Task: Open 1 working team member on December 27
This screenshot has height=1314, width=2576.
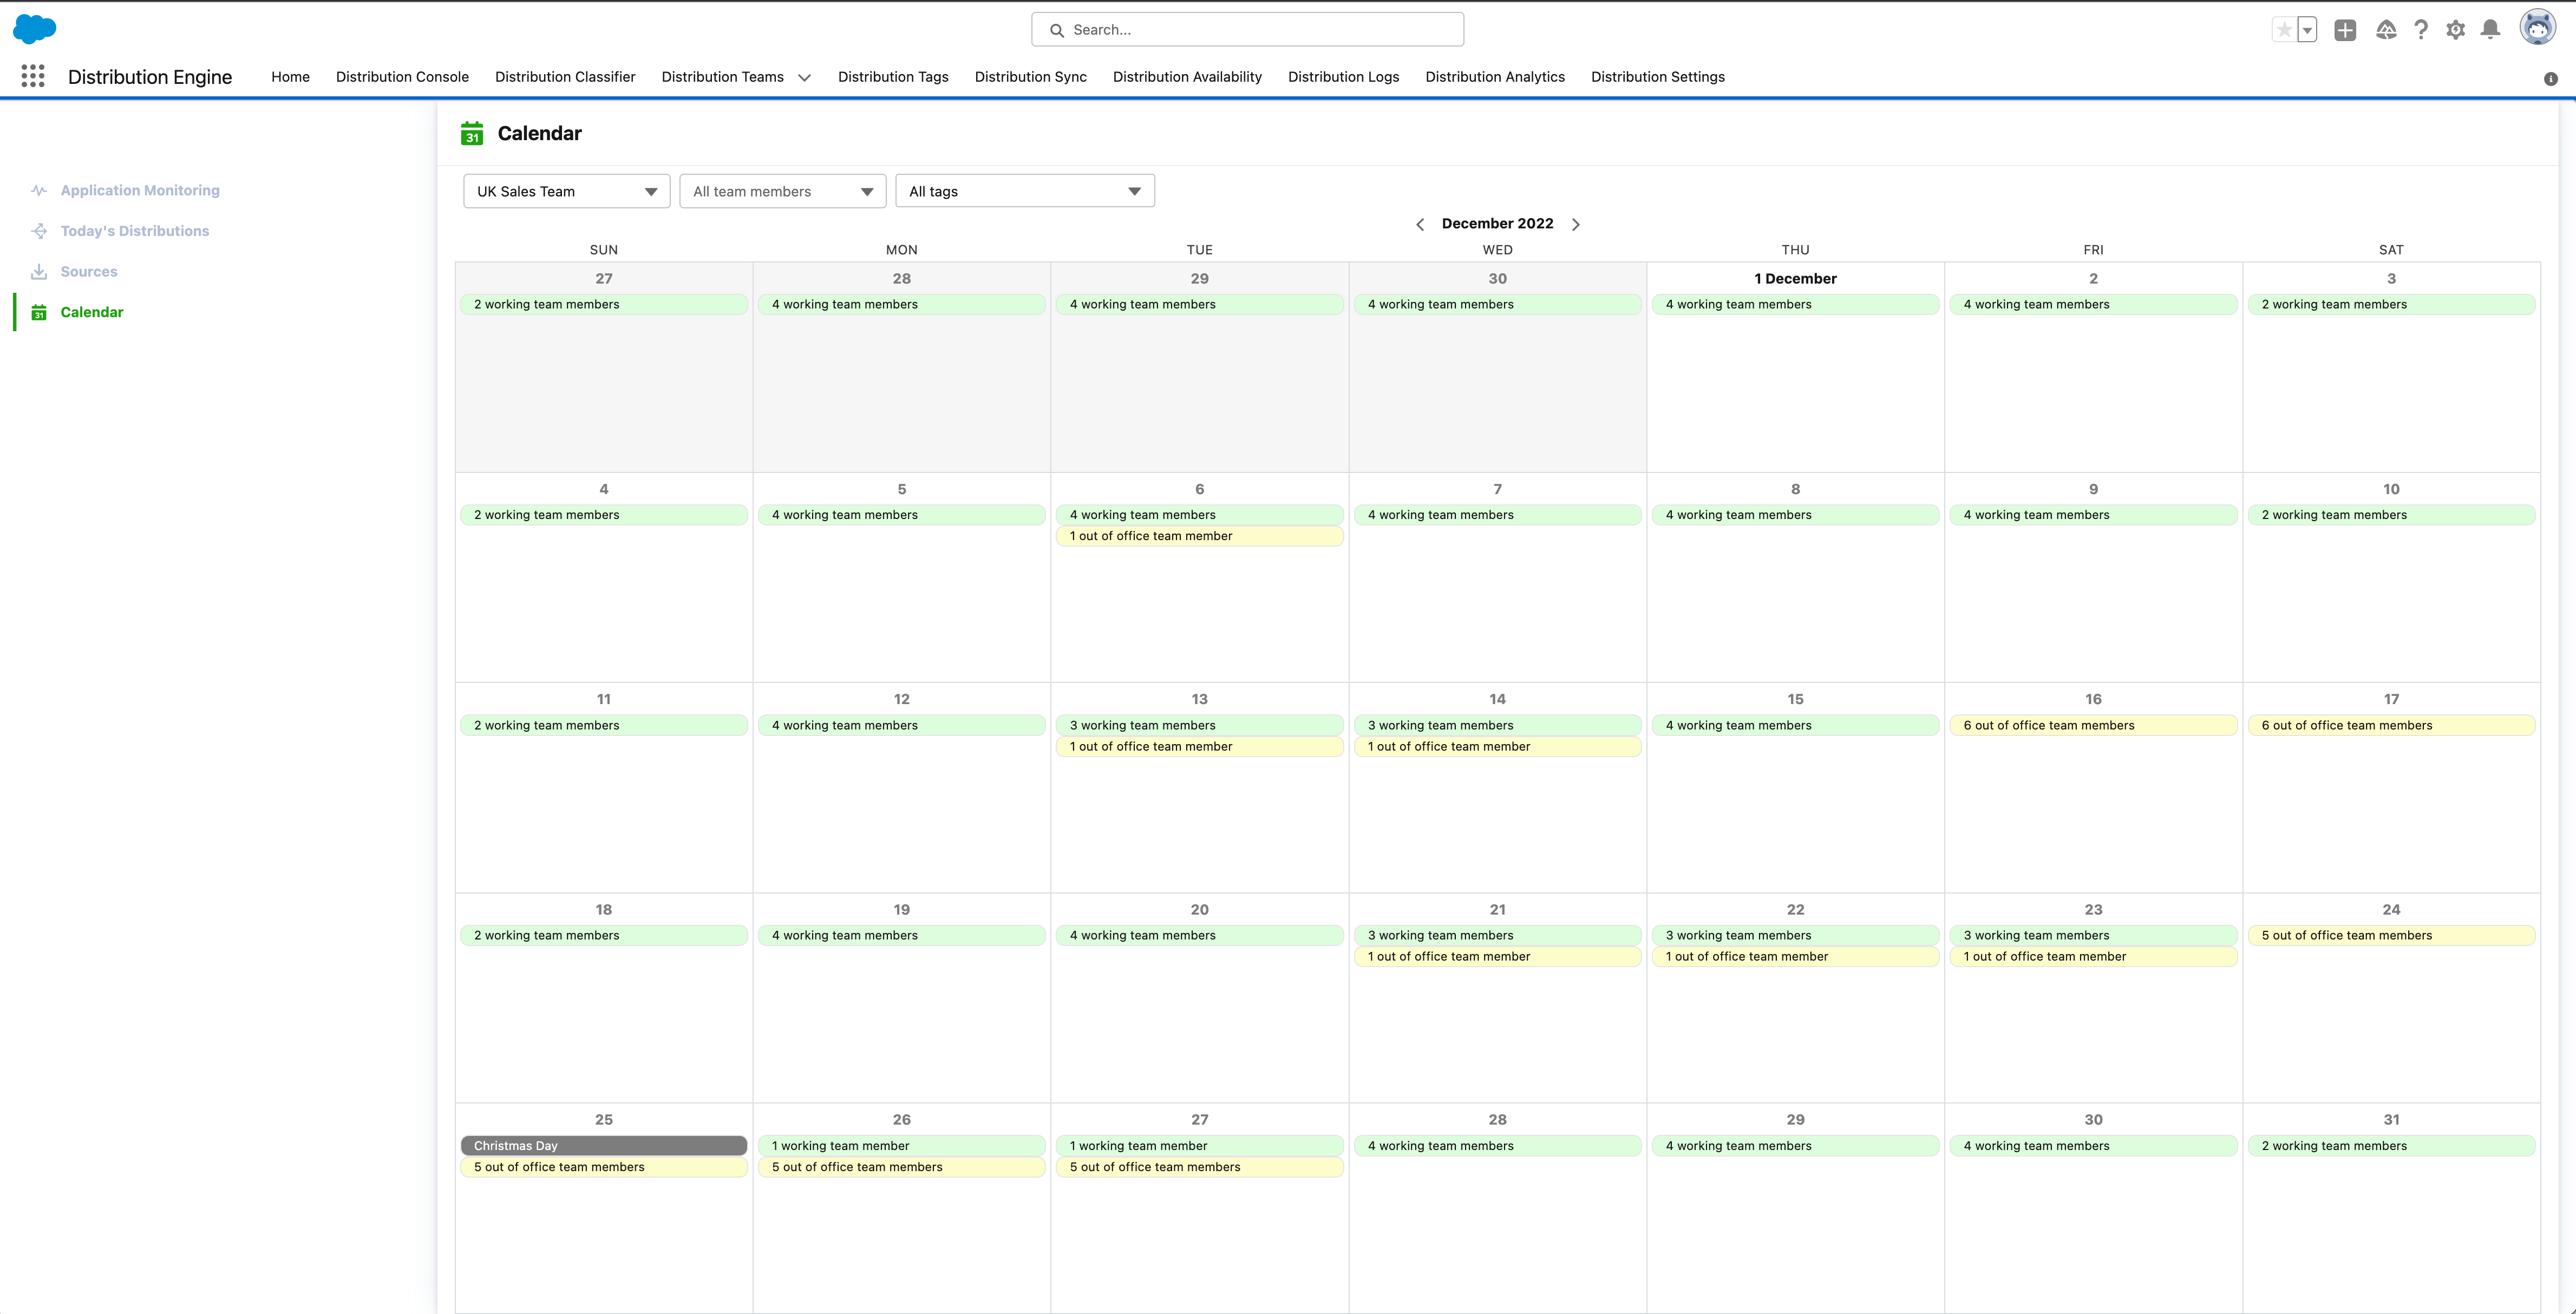Action: pyautogui.click(x=1199, y=1145)
